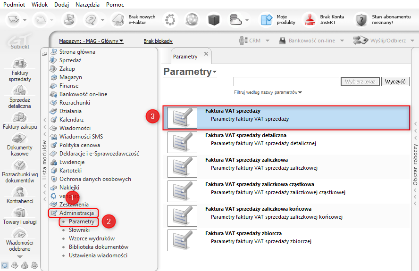Open the Pomoc menu
419x271 pixels.
coord(115,5)
